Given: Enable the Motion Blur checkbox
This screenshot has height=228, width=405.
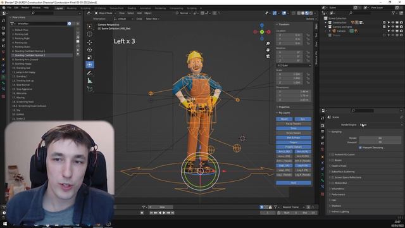Looking at the screenshot, I should coord(333,183).
